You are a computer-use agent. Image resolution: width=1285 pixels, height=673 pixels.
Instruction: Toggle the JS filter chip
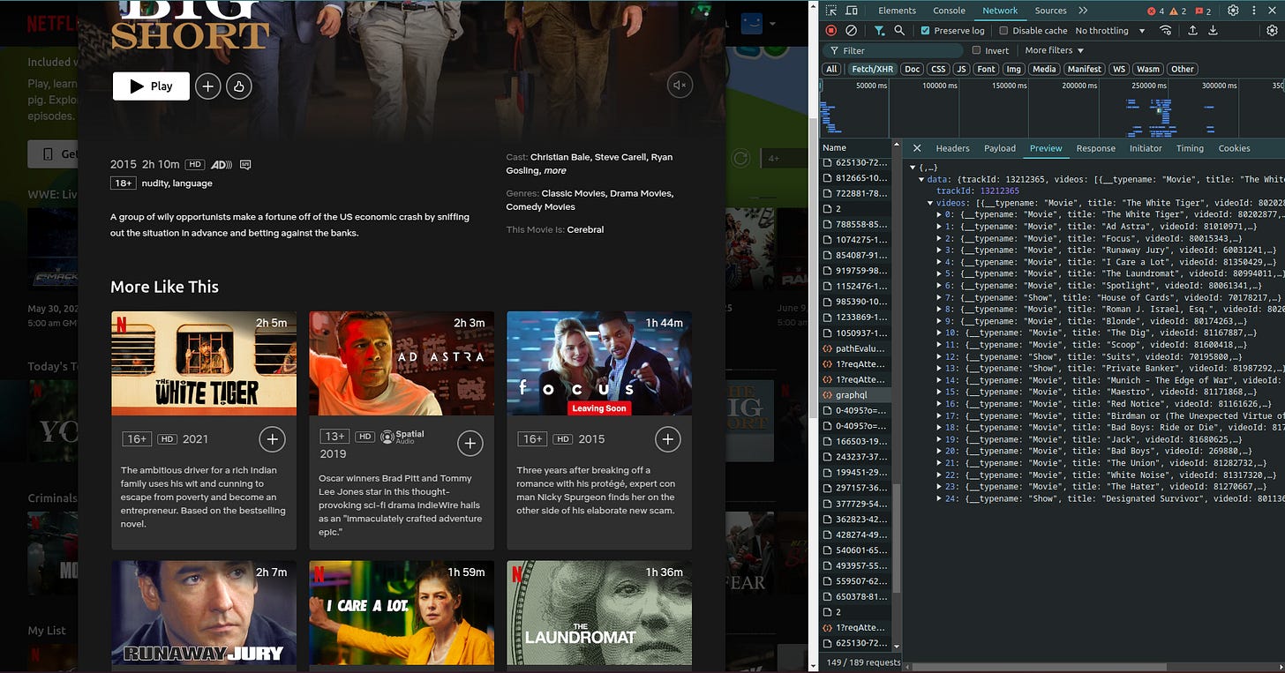(962, 69)
